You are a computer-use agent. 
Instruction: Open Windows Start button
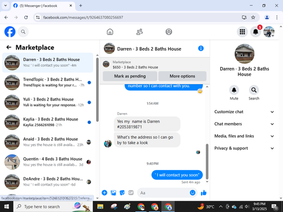(7, 207)
